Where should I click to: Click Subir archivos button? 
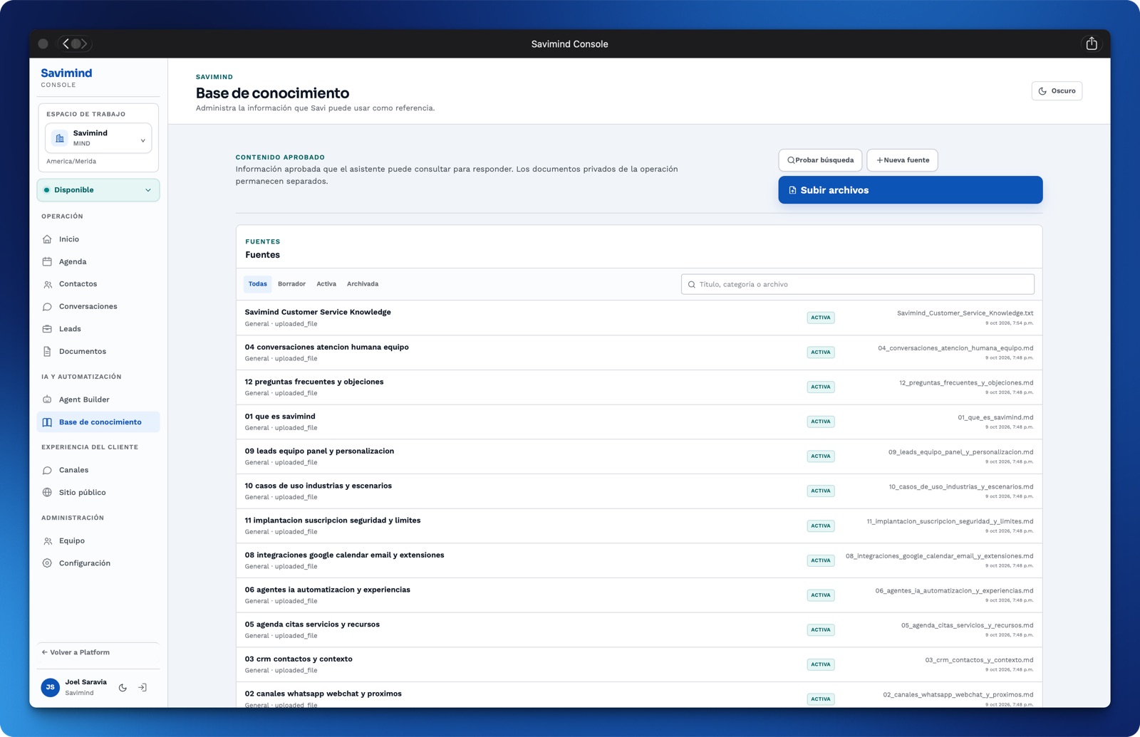point(910,190)
